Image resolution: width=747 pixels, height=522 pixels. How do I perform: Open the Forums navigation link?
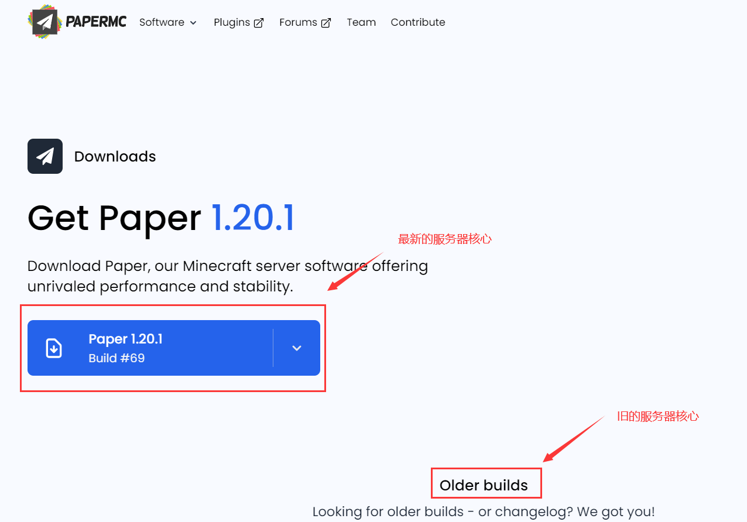[305, 22]
